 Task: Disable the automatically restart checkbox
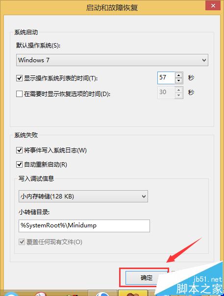pyautogui.click(x=19, y=165)
